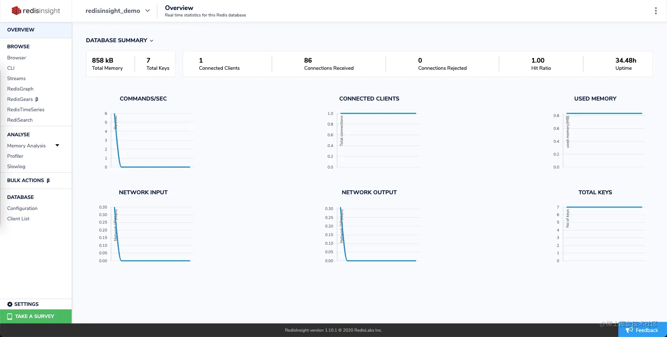
Task: Click the RedisInsight version footer text
Action: point(333,330)
